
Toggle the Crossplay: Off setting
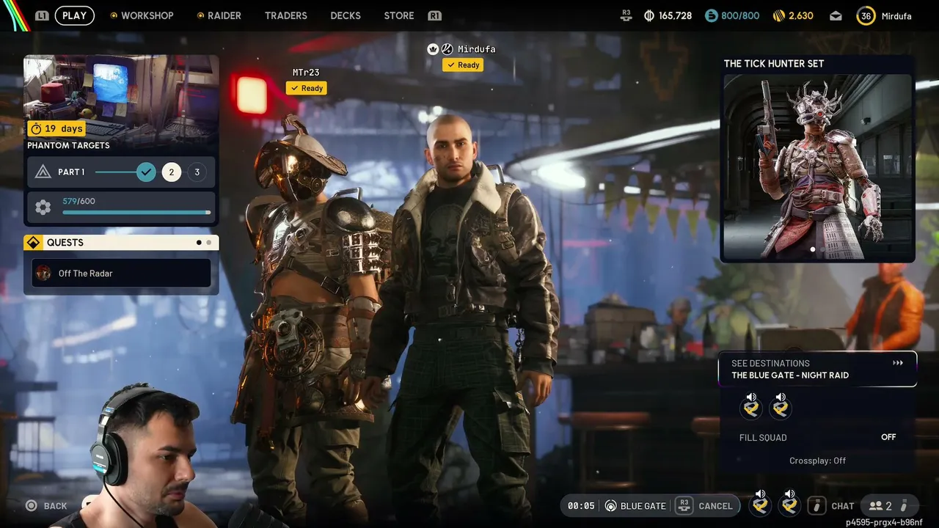click(817, 461)
